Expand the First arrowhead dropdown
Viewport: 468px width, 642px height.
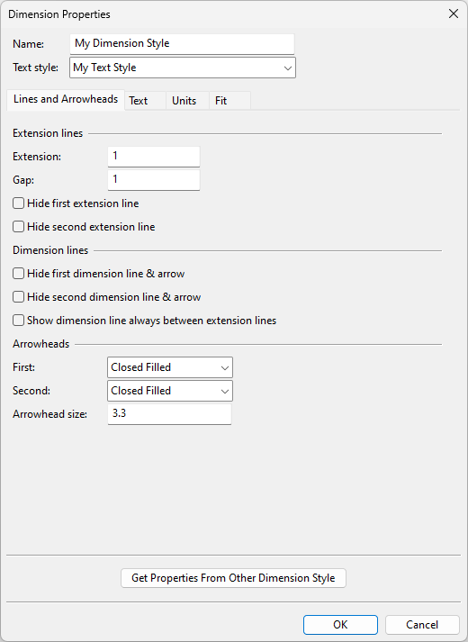pos(170,367)
